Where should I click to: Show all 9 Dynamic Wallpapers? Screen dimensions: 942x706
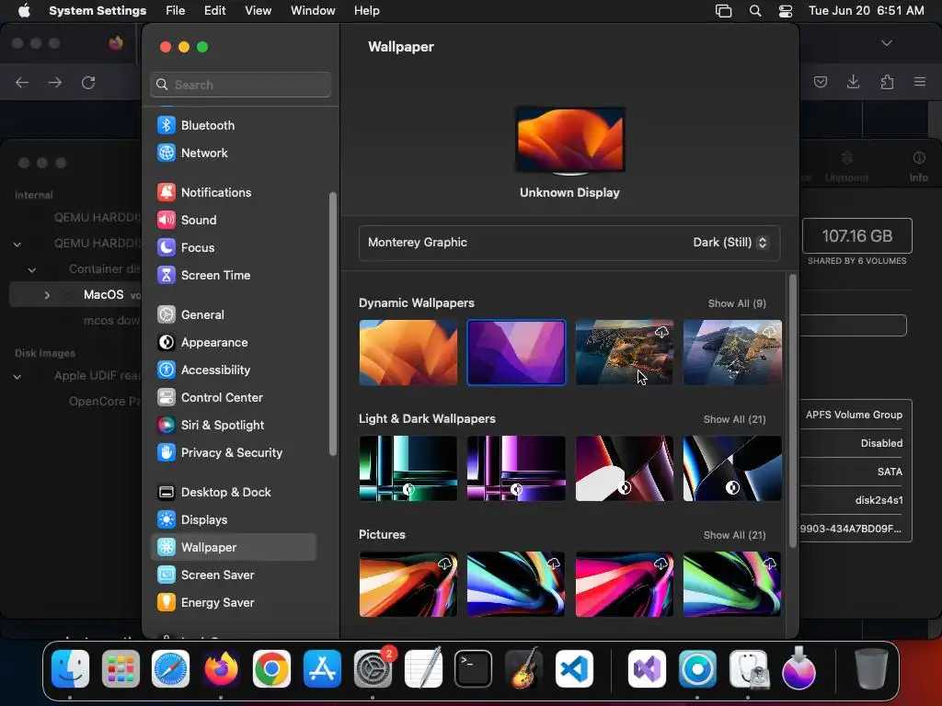[737, 303]
